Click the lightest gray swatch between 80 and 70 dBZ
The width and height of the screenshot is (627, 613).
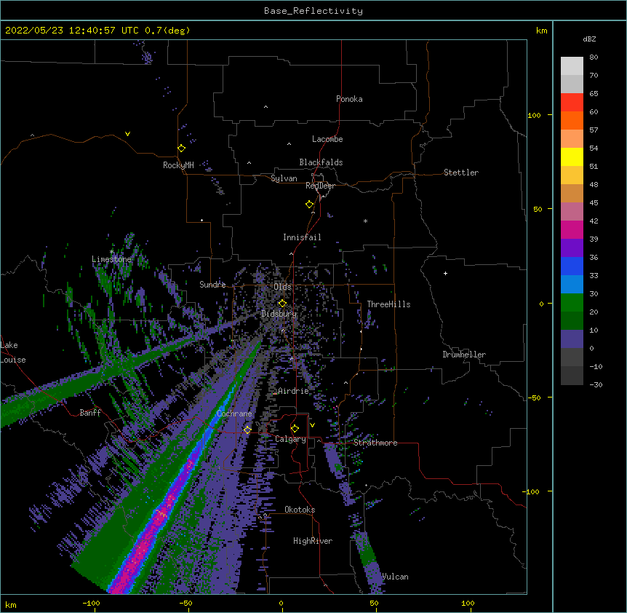pos(572,66)
